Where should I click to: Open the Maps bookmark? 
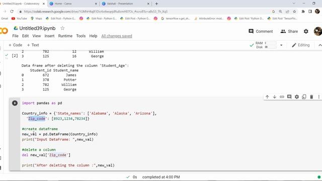[36, 19]
